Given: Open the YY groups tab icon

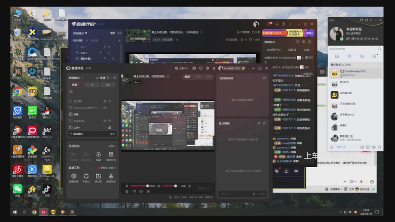Looking at the screenshot, I should [362, 56].
